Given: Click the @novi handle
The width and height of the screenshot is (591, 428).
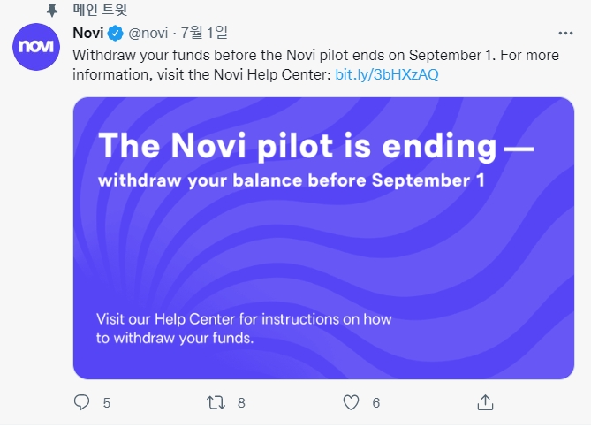Looking at the screenshot, I should (x=148, y=34).
